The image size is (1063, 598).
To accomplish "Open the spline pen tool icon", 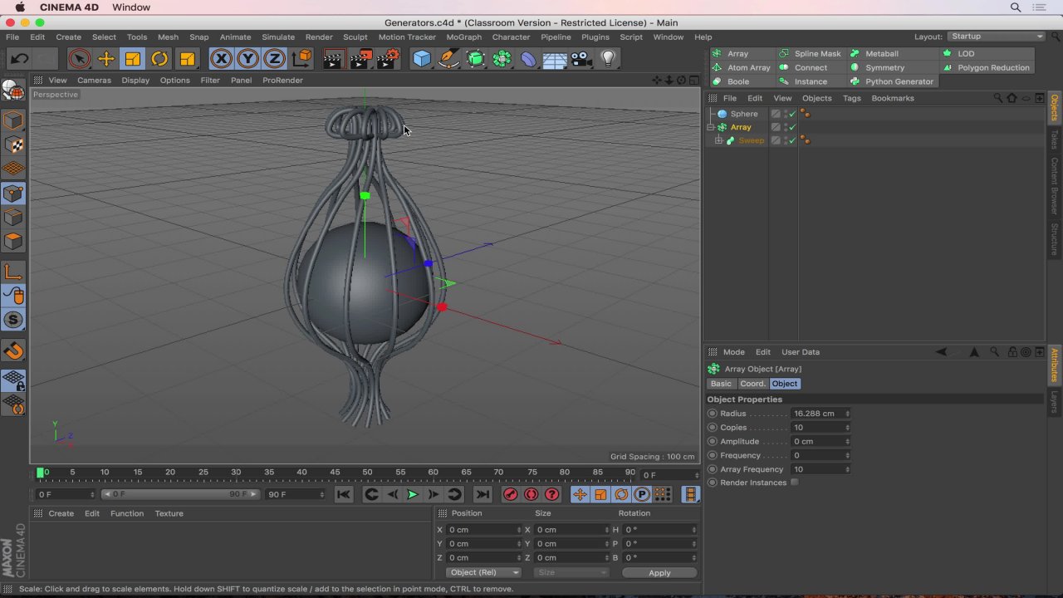I will (x=448, y=59).
